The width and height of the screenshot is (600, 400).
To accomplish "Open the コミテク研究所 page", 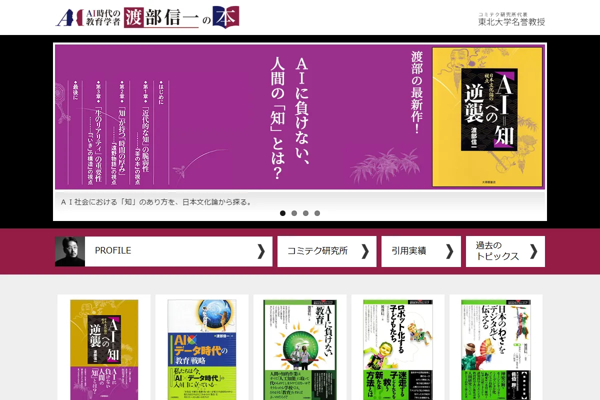I will pyautogui.click(x=317, y=251).
